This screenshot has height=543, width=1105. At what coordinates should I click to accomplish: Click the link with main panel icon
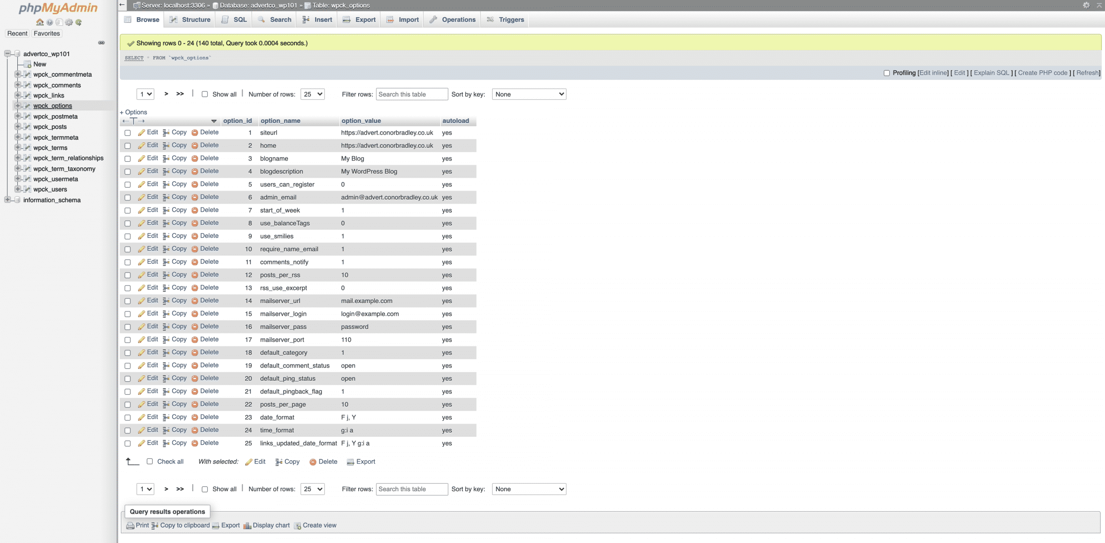point(101,43)
